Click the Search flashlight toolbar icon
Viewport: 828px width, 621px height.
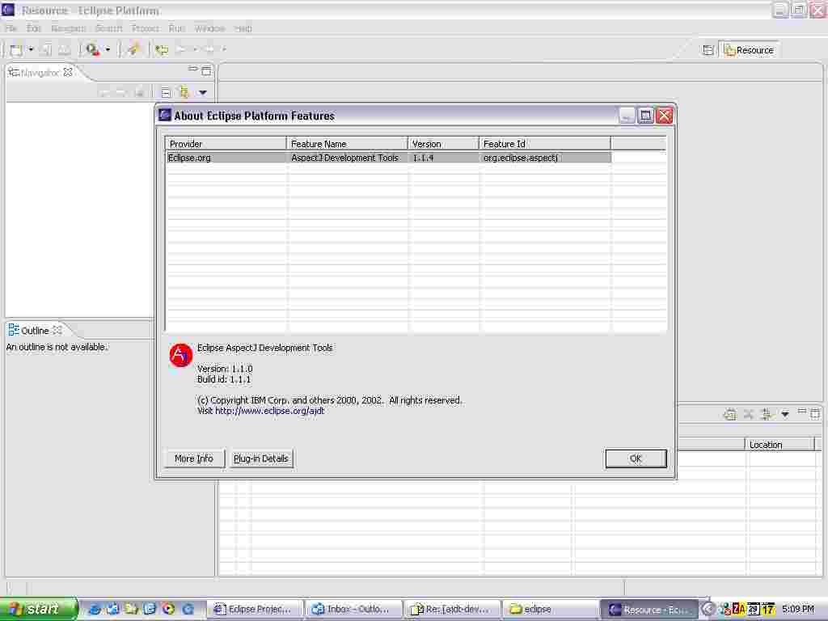point(133,50)
